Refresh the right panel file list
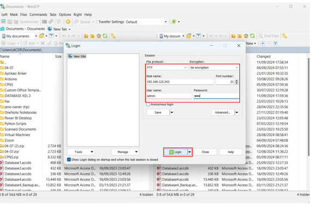Image resolution: width=312 pixels, height=208 pixels. (x=253, y=36)
